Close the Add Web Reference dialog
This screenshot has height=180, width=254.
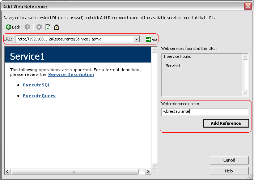pos(248,7)
